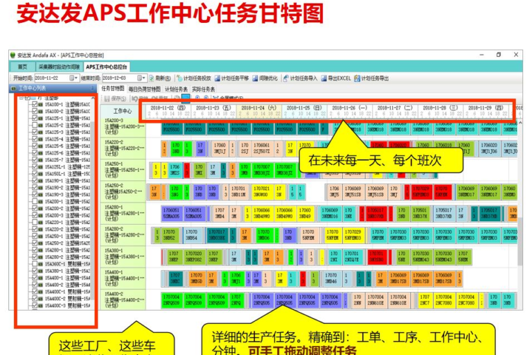Click the 保存 save button in Gantt toolbar
Screen dimensions: 532x355
click(x=115, y=98)
